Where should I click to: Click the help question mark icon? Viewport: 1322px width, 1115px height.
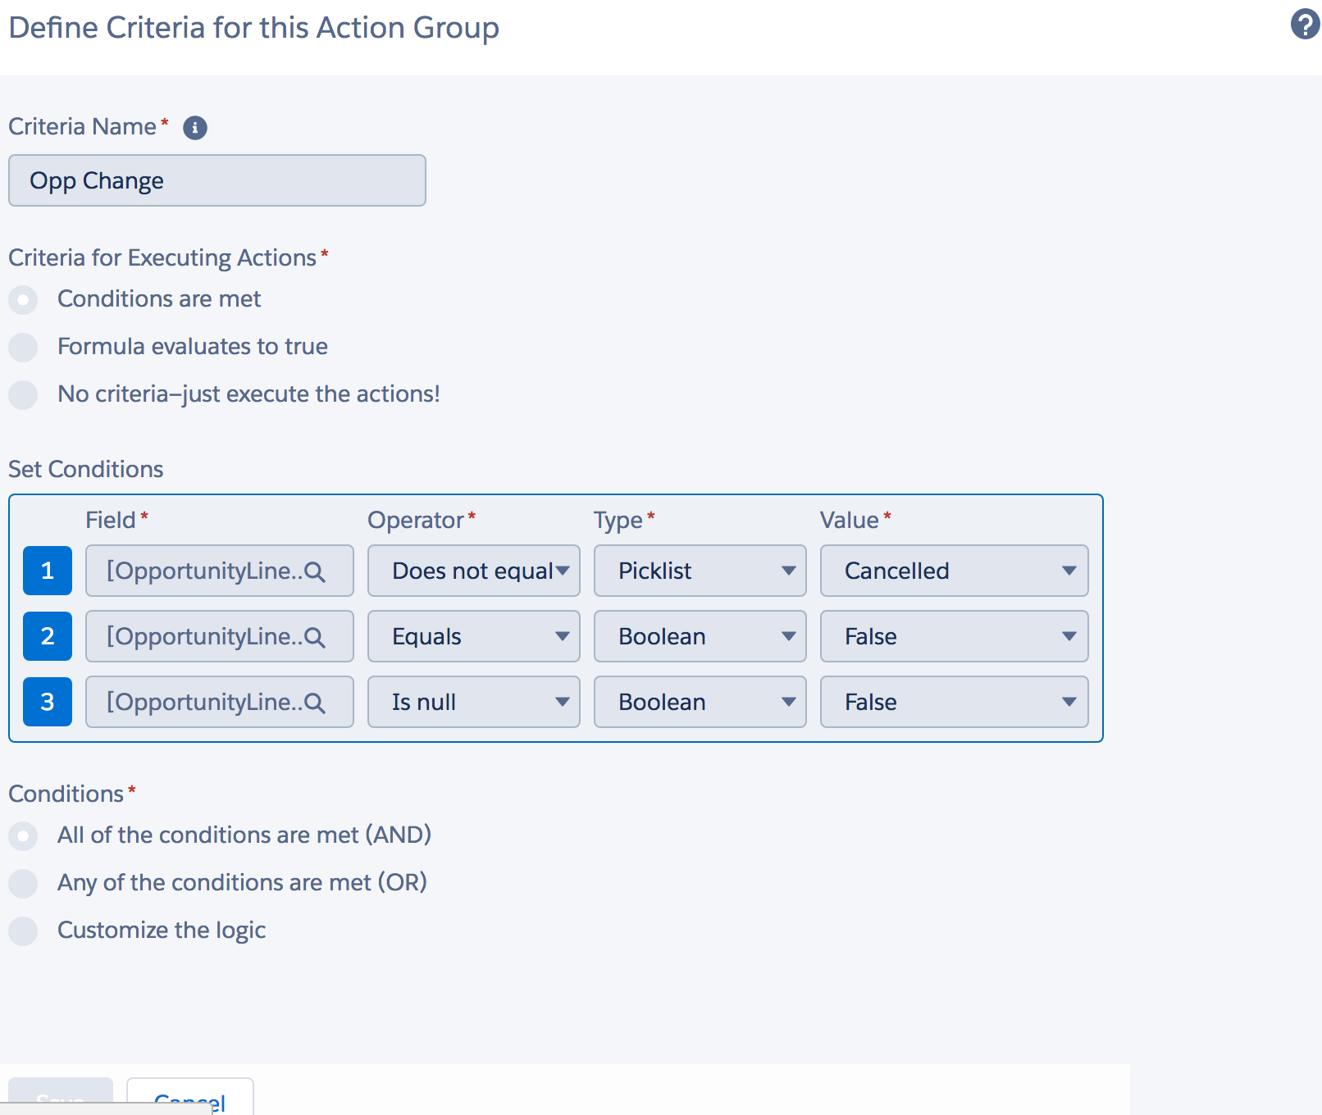pyautogui.click(x=1305, y=25)
